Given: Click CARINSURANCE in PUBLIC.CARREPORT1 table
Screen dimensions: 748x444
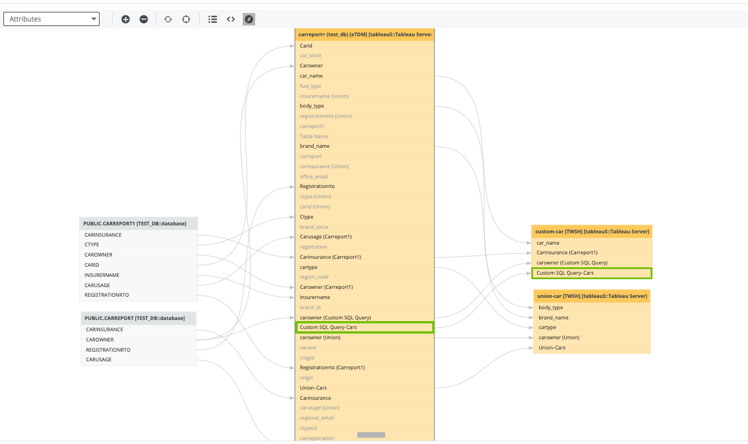Looking at the screenshot, I should tap(139, 235).
